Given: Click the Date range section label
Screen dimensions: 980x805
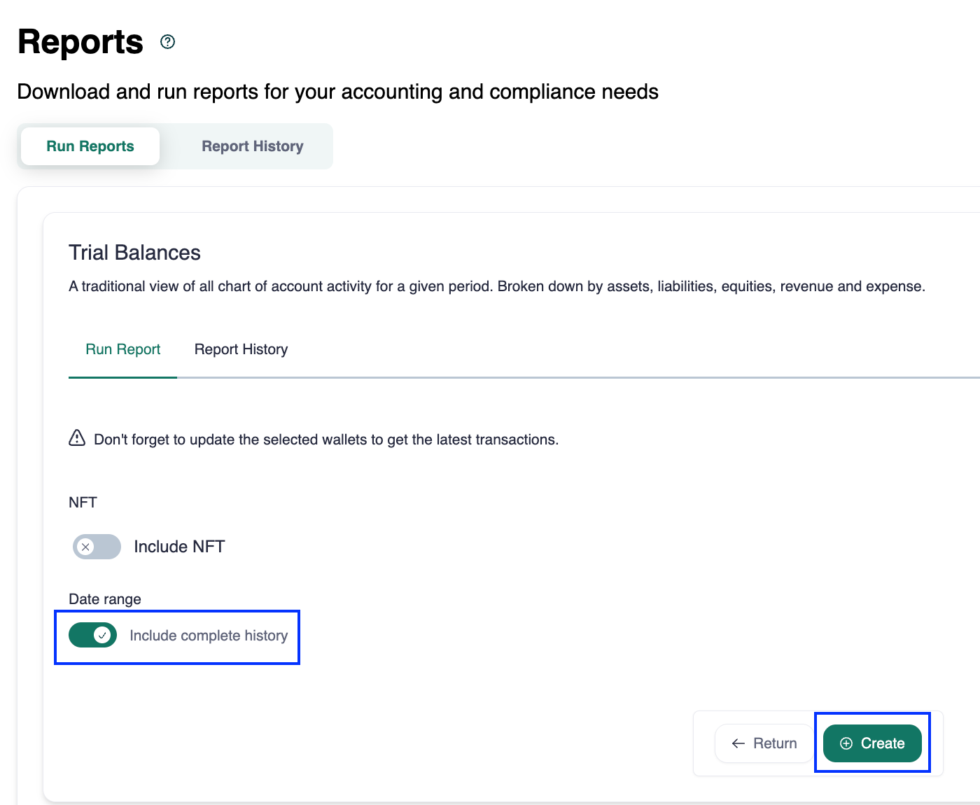Looking at the screenshot, I should (105, 599).
